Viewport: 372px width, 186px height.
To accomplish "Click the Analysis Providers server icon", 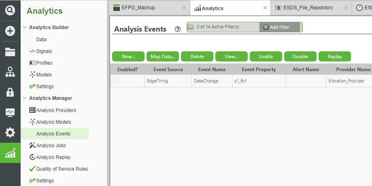I will click(32, 110).
